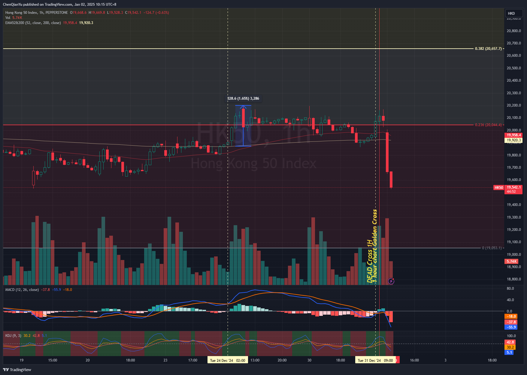Click the 19,920.3 EMA200 price label
The height and width of the screenshot is (375, 527).
pos(514,140)
